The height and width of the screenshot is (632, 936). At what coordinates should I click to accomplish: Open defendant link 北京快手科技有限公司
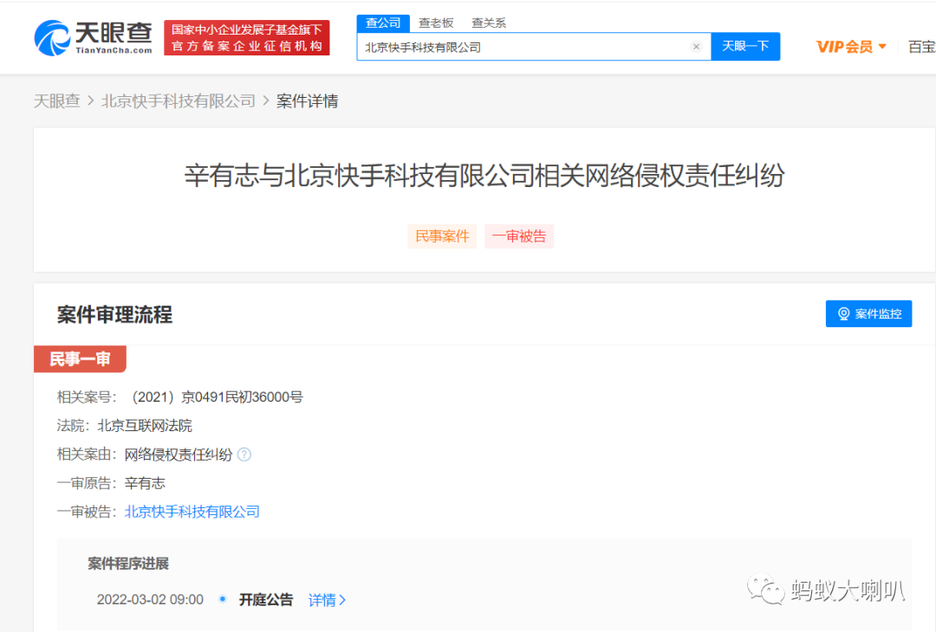(192, 512)
